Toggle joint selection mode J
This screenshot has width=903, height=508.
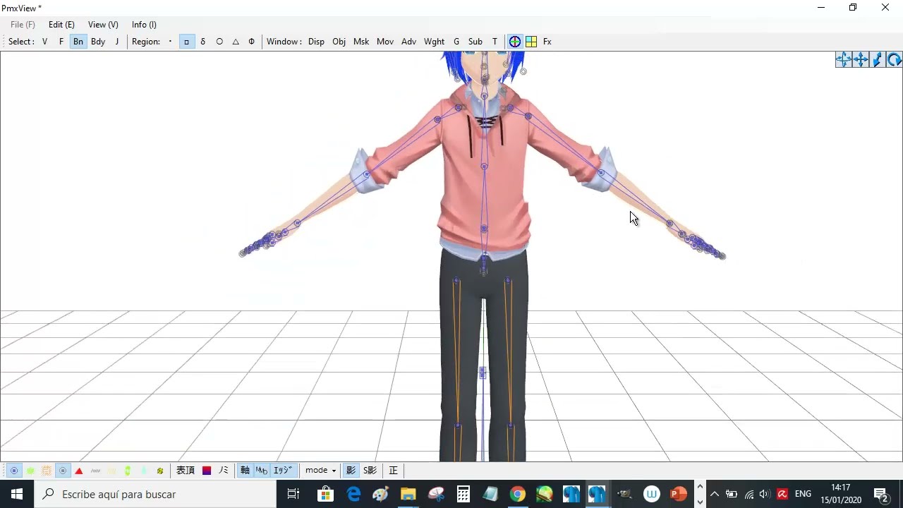point(117,42)
